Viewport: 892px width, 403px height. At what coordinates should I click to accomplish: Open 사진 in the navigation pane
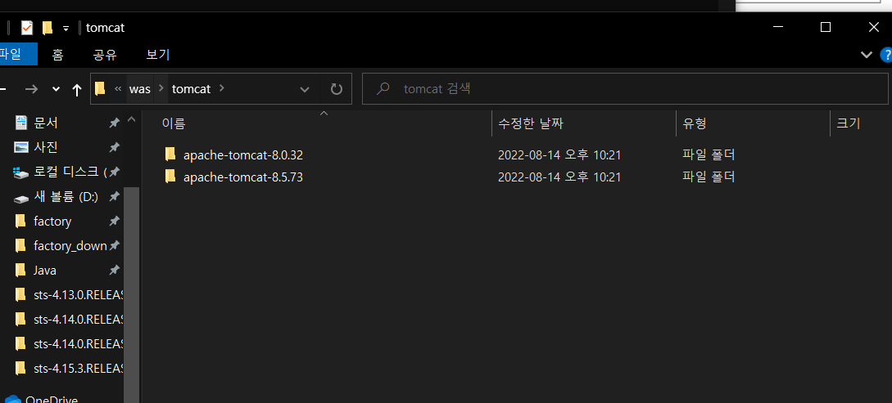point(46,147)
